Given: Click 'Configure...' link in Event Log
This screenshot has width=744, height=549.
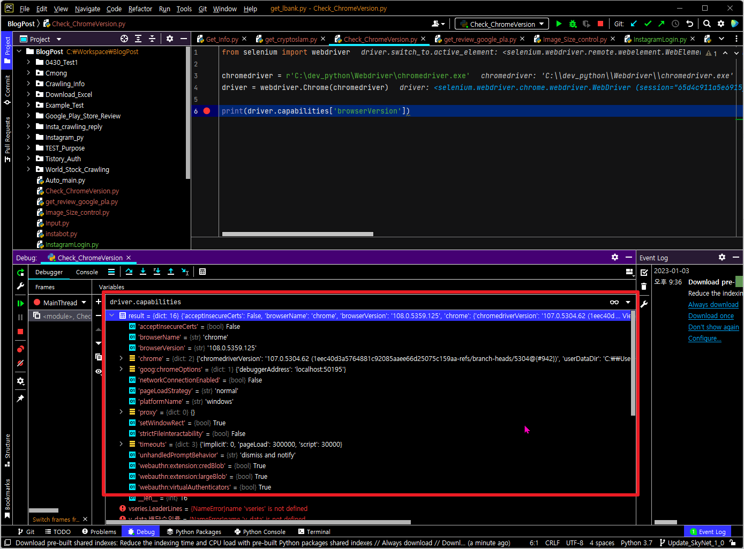Looking at the screenshot, I should (705, 339).
